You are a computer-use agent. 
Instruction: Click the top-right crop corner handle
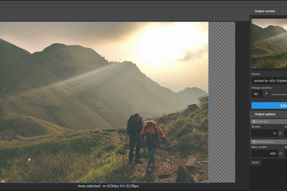209,22
